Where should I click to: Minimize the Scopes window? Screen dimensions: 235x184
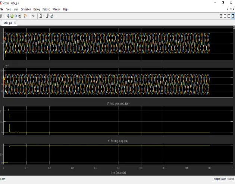[x=215, y=3]
